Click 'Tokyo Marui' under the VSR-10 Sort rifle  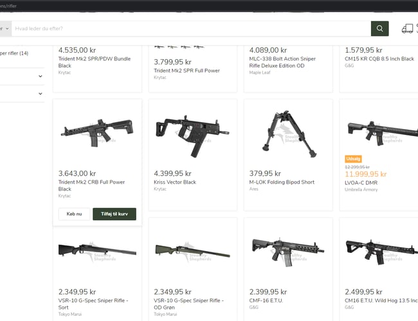pos(70,314)
